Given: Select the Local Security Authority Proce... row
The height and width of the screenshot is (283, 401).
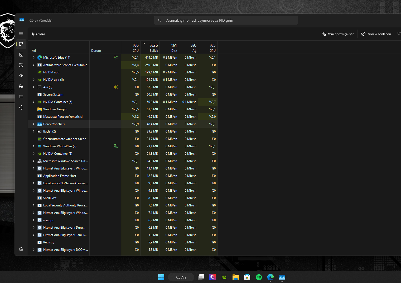Looking at the screenshot, I should [x=123, y=205].
